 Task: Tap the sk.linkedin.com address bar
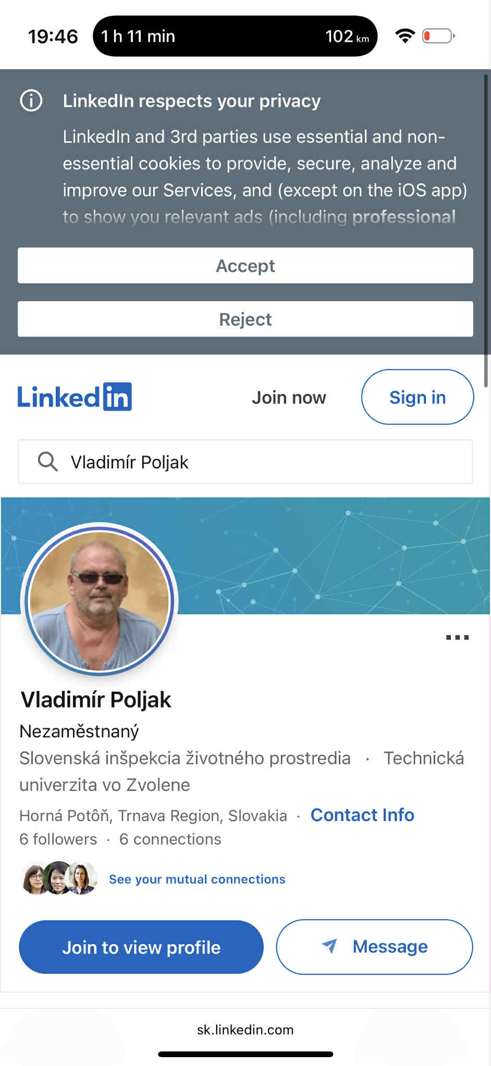tap(245, 1030)
